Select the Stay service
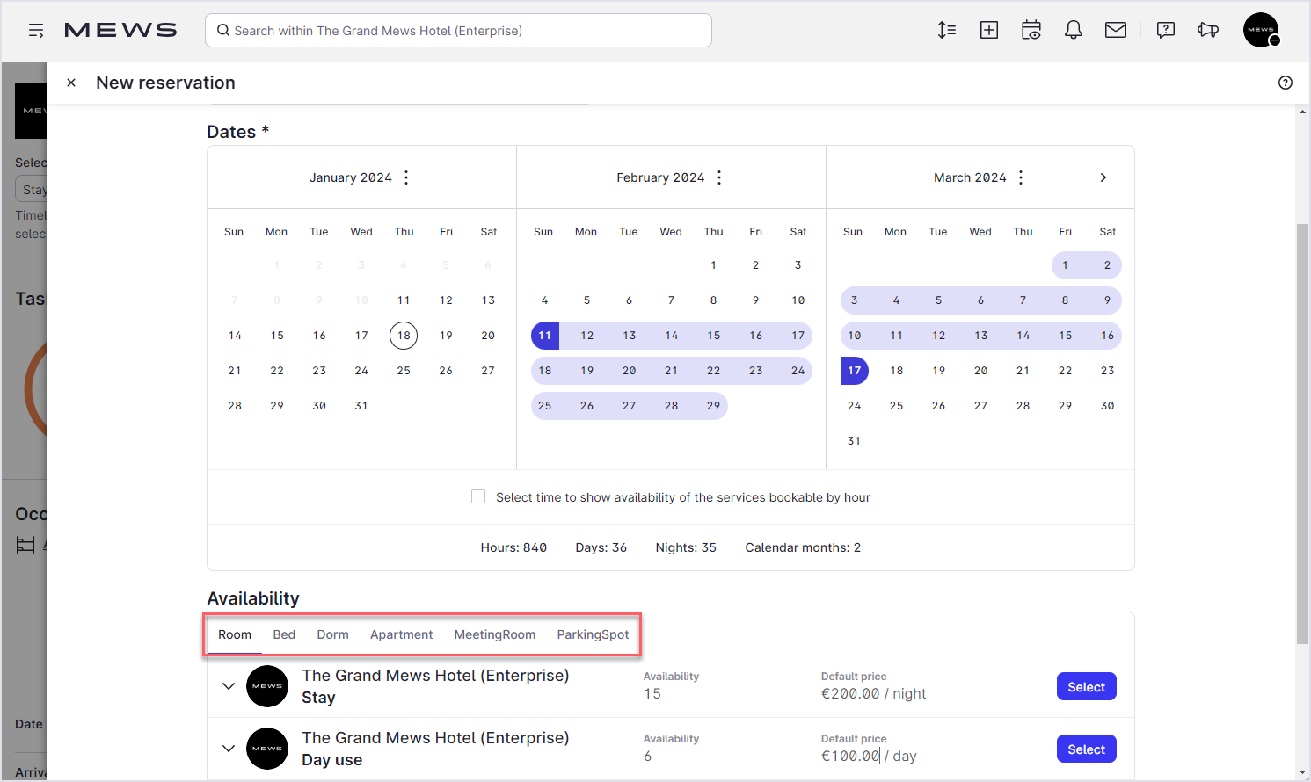The width and height of the screenshot is (1311, 782). (1087, 687)
